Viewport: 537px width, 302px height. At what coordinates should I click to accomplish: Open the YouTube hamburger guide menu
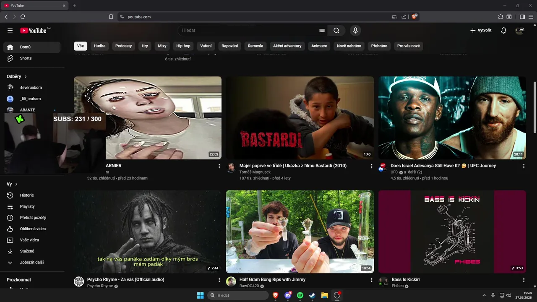(x=10, y=31)
